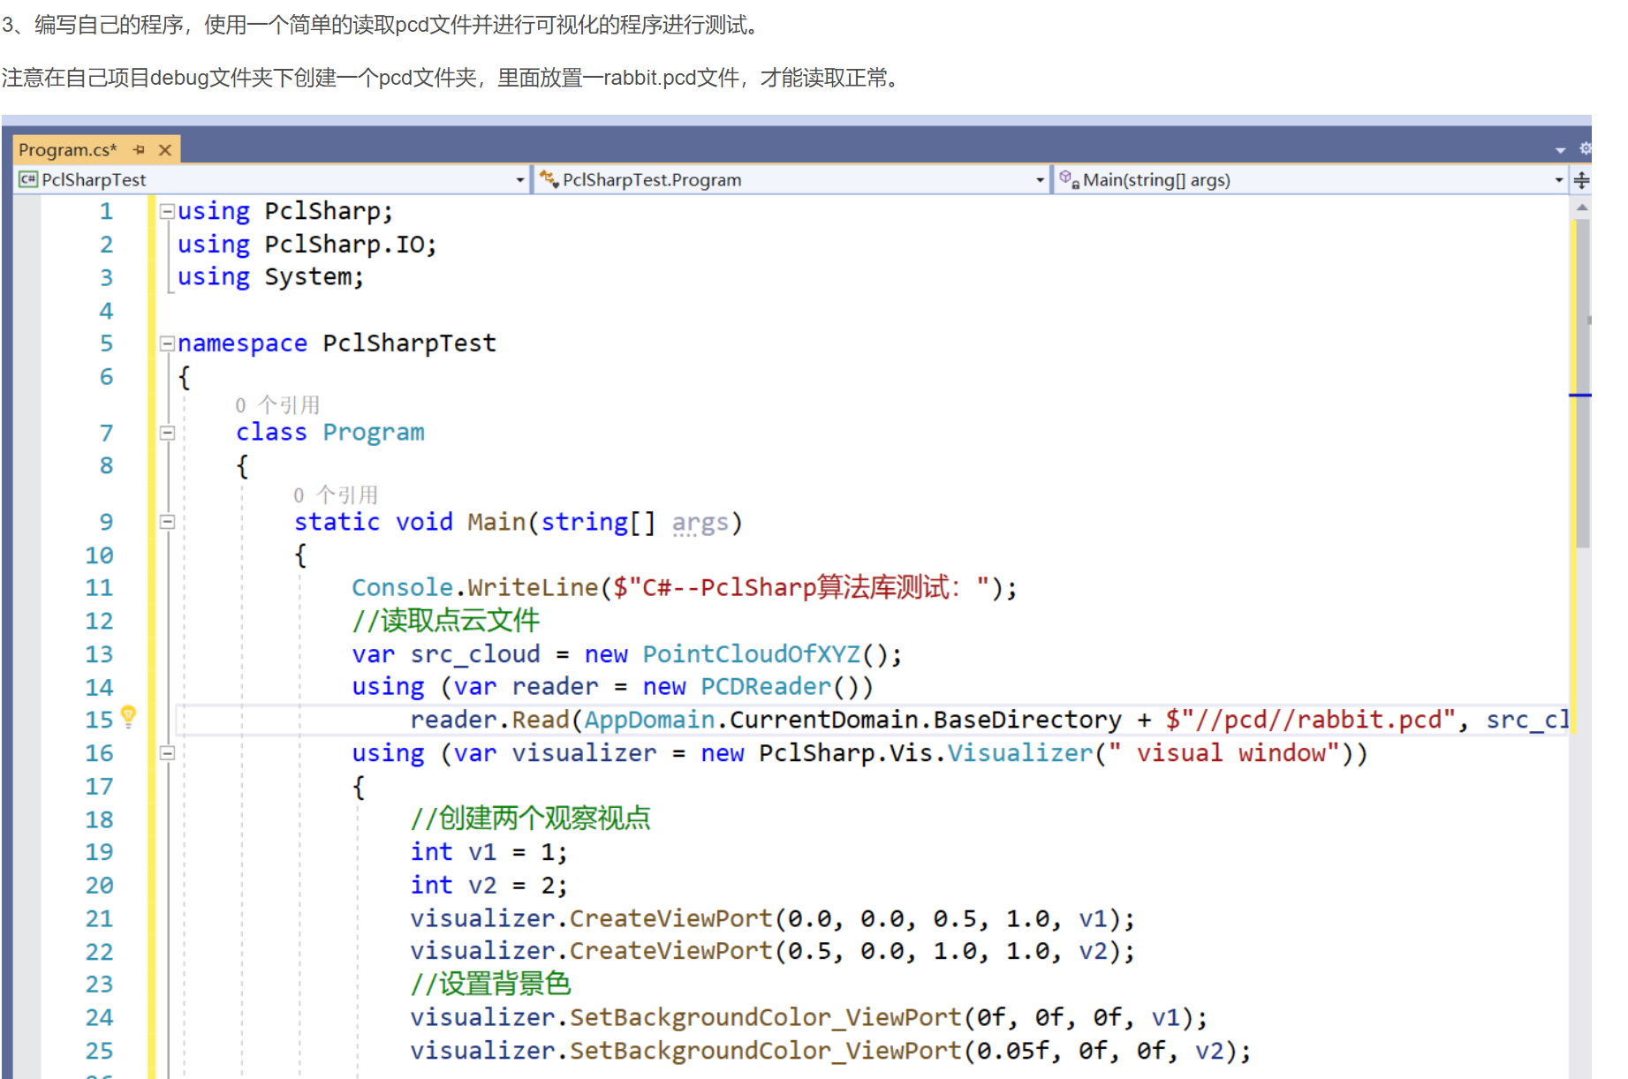1628x1079 pixels.
Task: Click the settings gear icon above editor
Action: [x=1586, y=148]
